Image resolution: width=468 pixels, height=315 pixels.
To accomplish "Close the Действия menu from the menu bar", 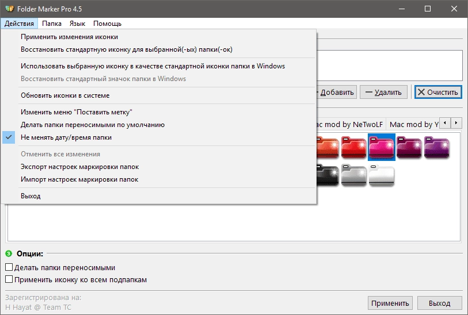I will click(x=19, y=23).
